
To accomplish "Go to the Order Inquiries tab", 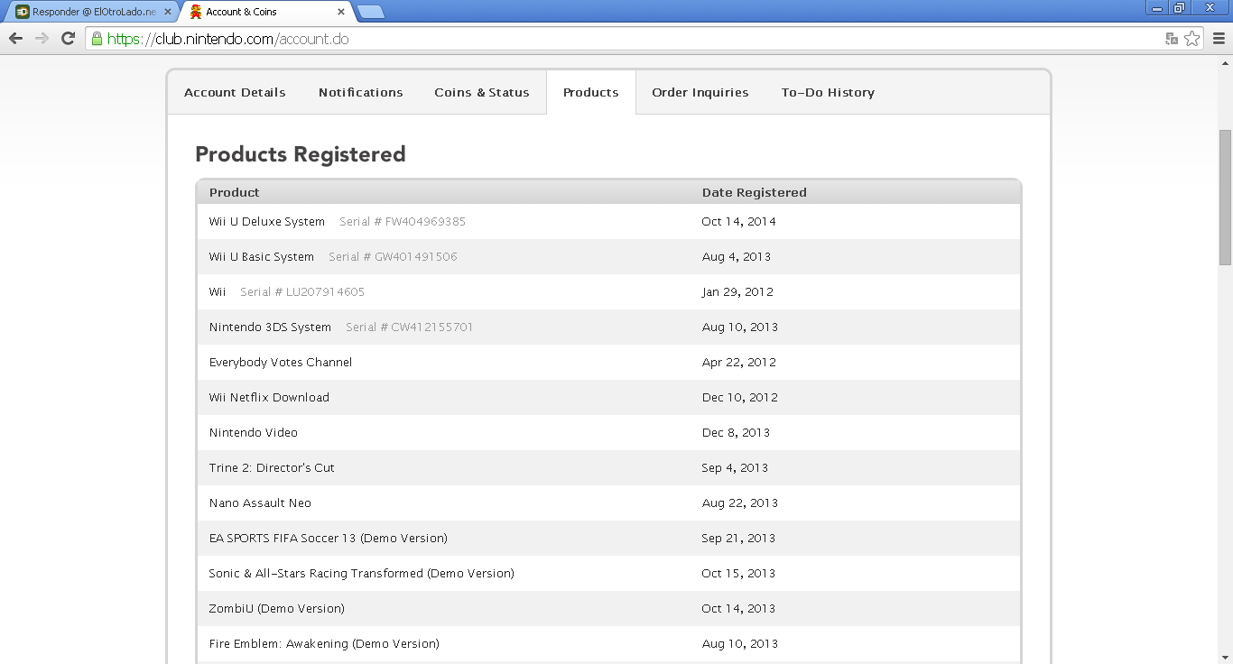I will click(700, 92).
